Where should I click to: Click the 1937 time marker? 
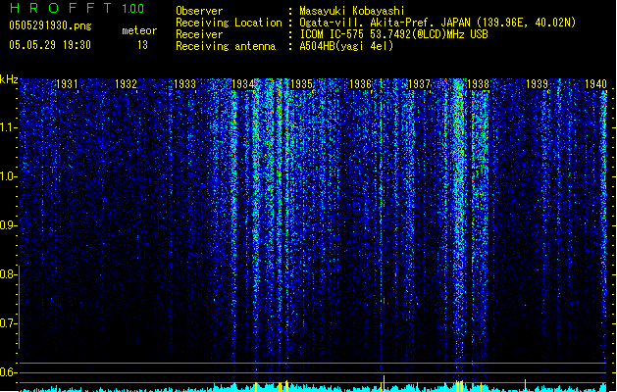click(x=419, y=84)
